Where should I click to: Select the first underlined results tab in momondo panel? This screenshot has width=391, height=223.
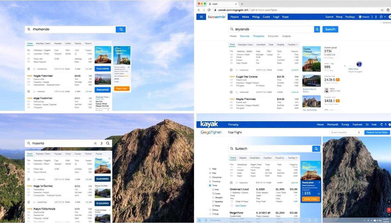[30, 44]
